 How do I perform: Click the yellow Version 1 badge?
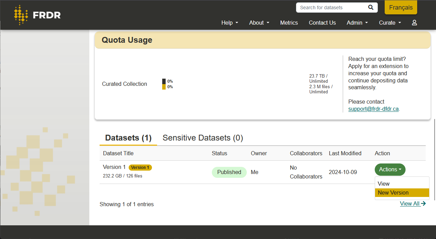coord(140,168)
